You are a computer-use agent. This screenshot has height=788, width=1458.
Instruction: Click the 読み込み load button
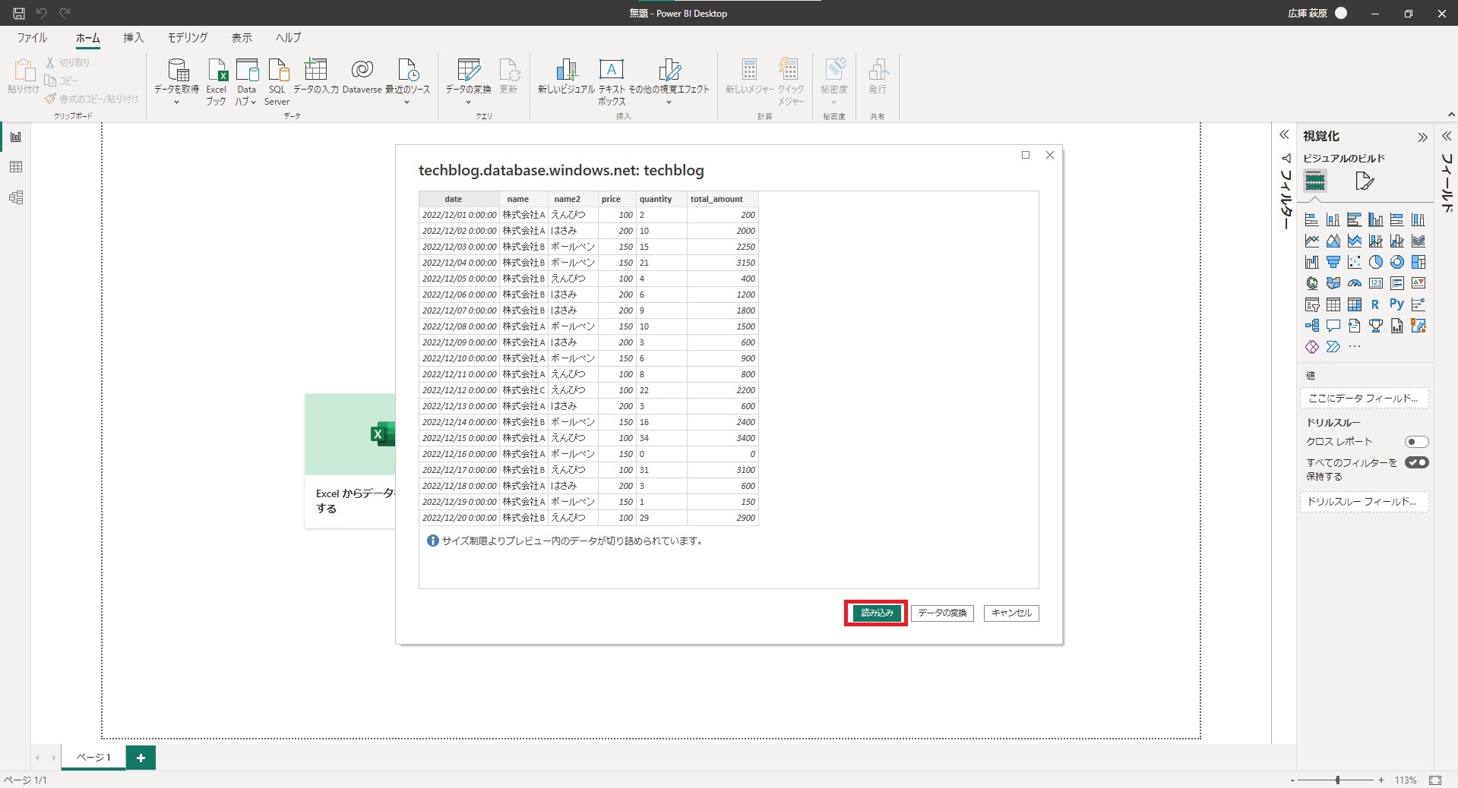point(876,613)
